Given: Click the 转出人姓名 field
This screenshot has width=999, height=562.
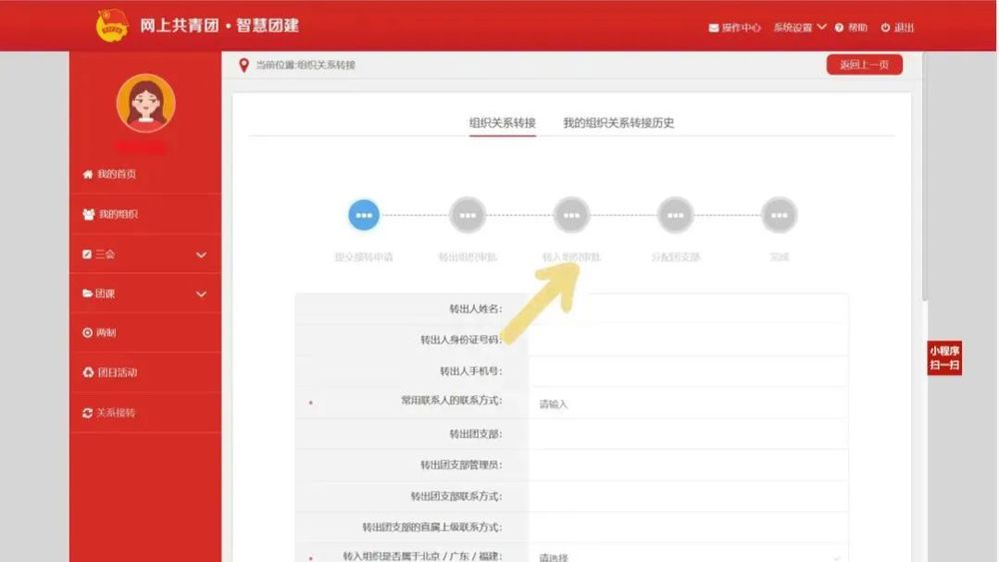Looking at the screenshot, I should [688, 308].
